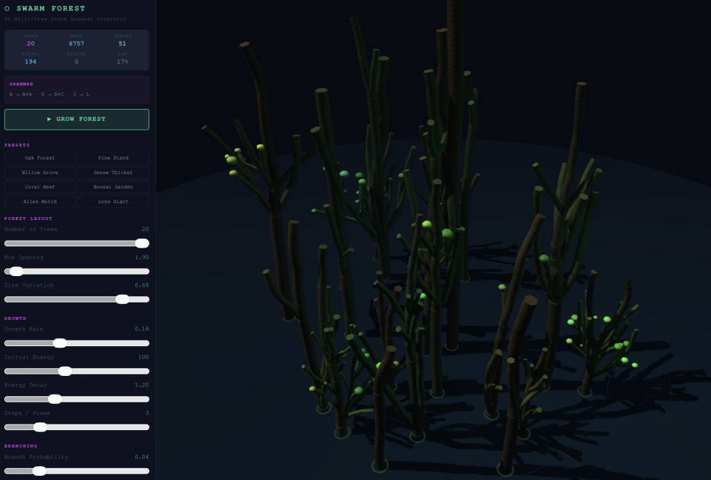Change the Branch Probability slider
Image resolution: width=711 pixels, height=480 pixels.
pos(40,471)
